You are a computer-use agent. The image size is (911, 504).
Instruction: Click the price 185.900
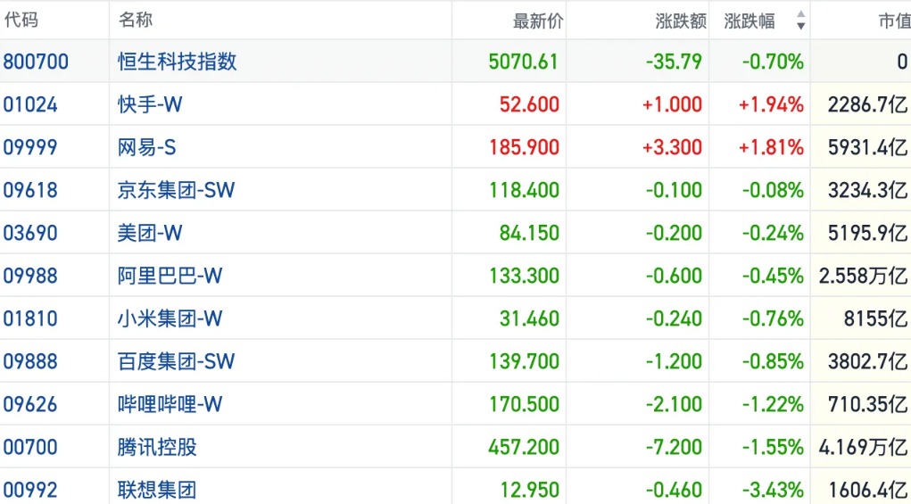pos(524,147)
